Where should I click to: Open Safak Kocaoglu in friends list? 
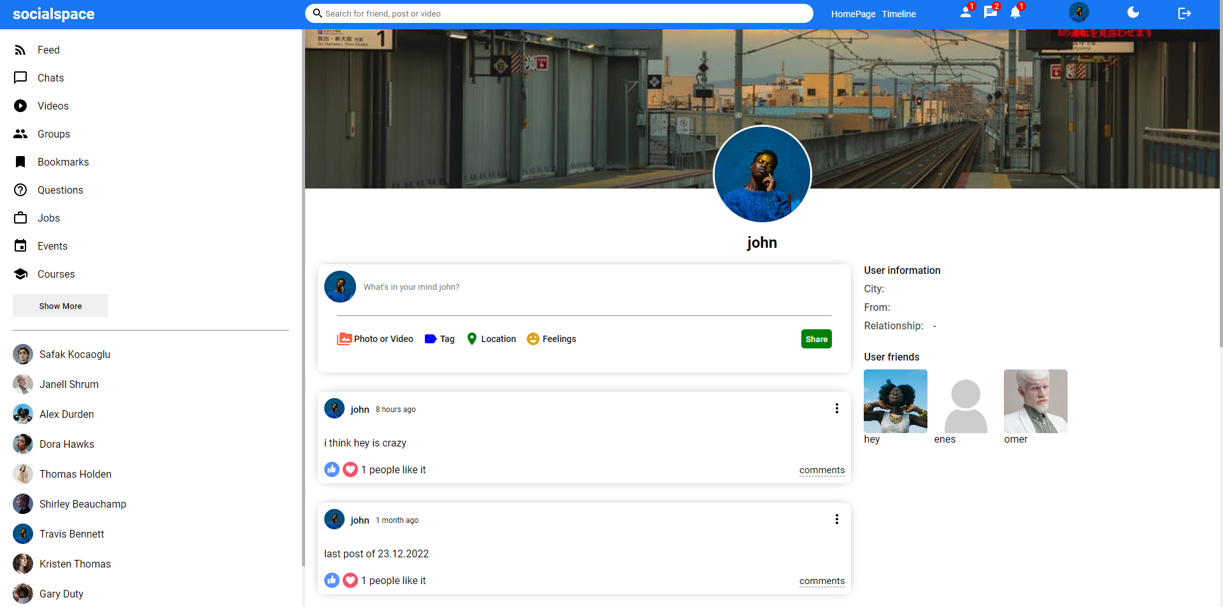[x=62, y=354]
